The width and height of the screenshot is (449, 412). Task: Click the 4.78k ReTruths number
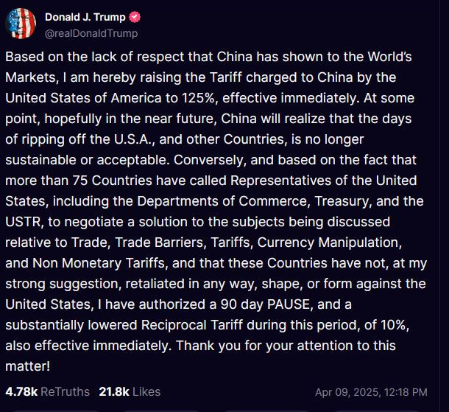(21, 391)
